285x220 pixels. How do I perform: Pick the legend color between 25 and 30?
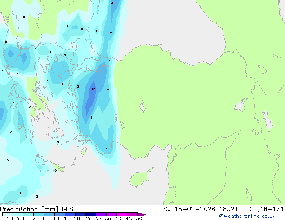coord(90,214)
